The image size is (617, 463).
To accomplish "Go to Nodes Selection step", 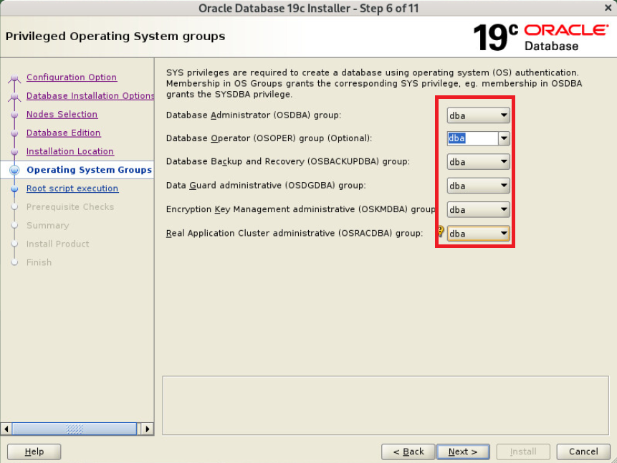I will 62,114.
